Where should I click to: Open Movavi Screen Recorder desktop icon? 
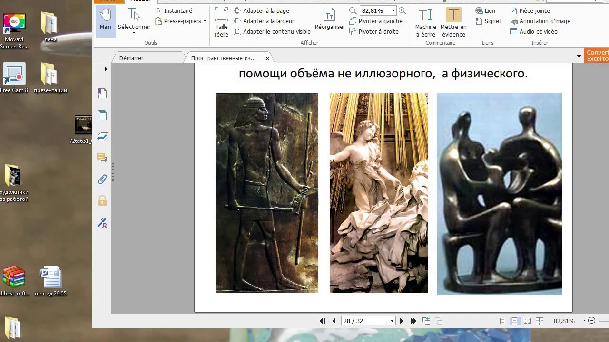[14, 31]
